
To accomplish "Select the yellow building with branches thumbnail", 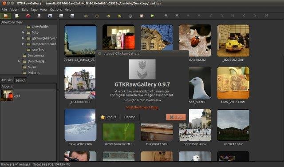I will [x=157, y=37].
